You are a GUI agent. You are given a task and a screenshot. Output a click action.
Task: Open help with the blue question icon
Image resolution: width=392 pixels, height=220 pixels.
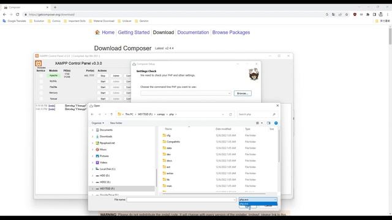[x=276, y=123]
